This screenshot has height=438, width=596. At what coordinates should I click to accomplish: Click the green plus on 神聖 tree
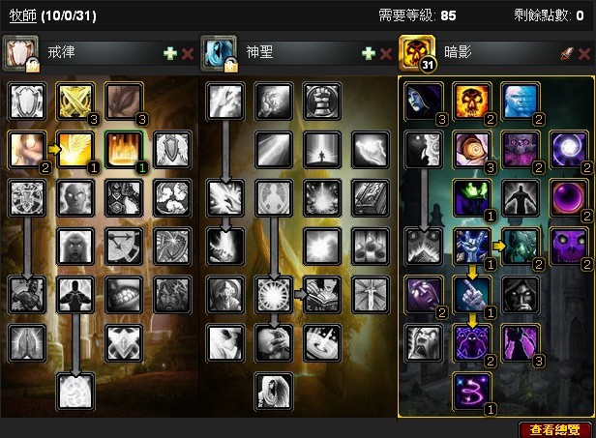(x=369, y=53)
